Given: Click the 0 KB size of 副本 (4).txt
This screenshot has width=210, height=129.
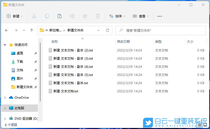Looking at the screenshot, I should click(201, 66).
